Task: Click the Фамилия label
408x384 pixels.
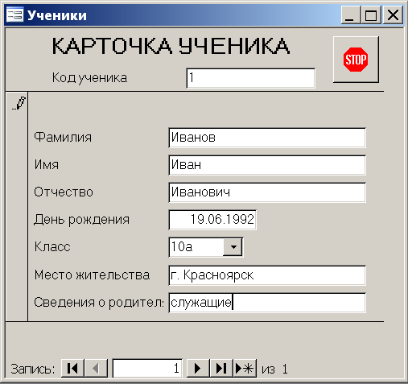Action: point(63,137)
